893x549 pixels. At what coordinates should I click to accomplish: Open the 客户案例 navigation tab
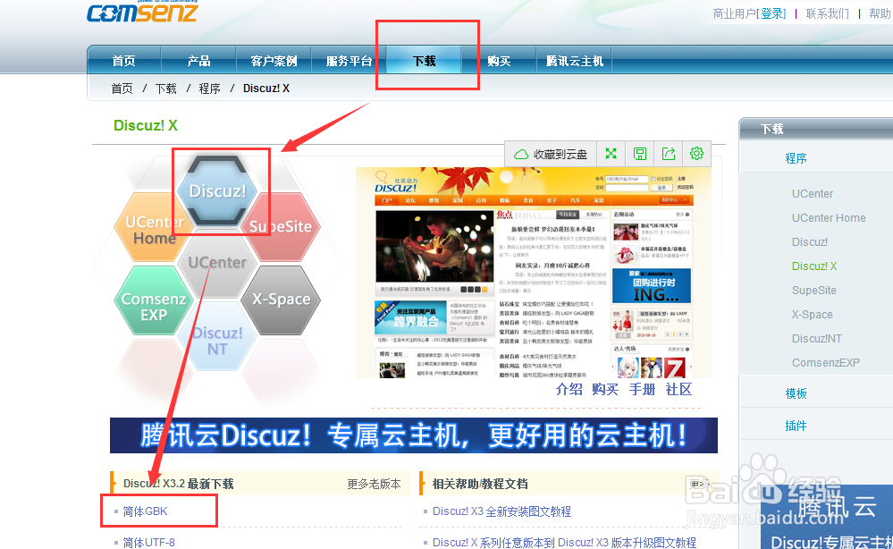click(x=274, y=61)
